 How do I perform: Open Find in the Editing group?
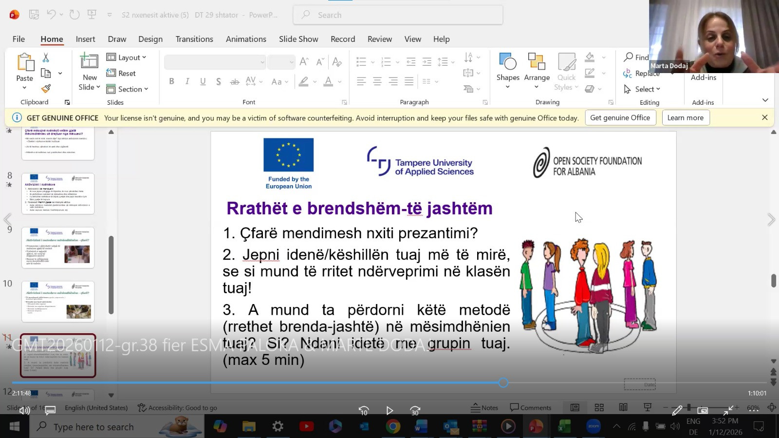tap(636, 57)
